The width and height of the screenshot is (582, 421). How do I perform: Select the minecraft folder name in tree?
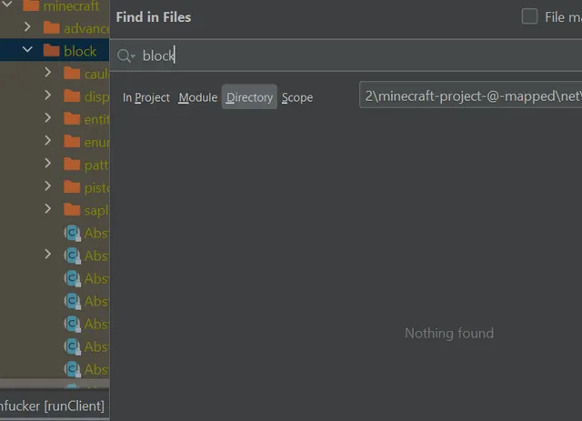click(x=71, y=6)
